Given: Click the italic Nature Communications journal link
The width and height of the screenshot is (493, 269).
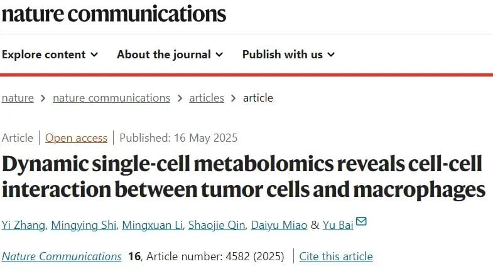Looking at the screenshot, I should (62, 256).
